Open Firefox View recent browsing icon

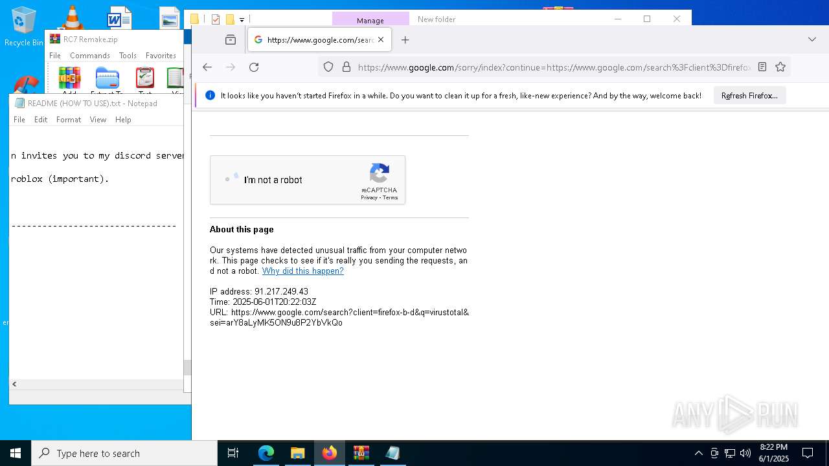(x=231, y=39)
